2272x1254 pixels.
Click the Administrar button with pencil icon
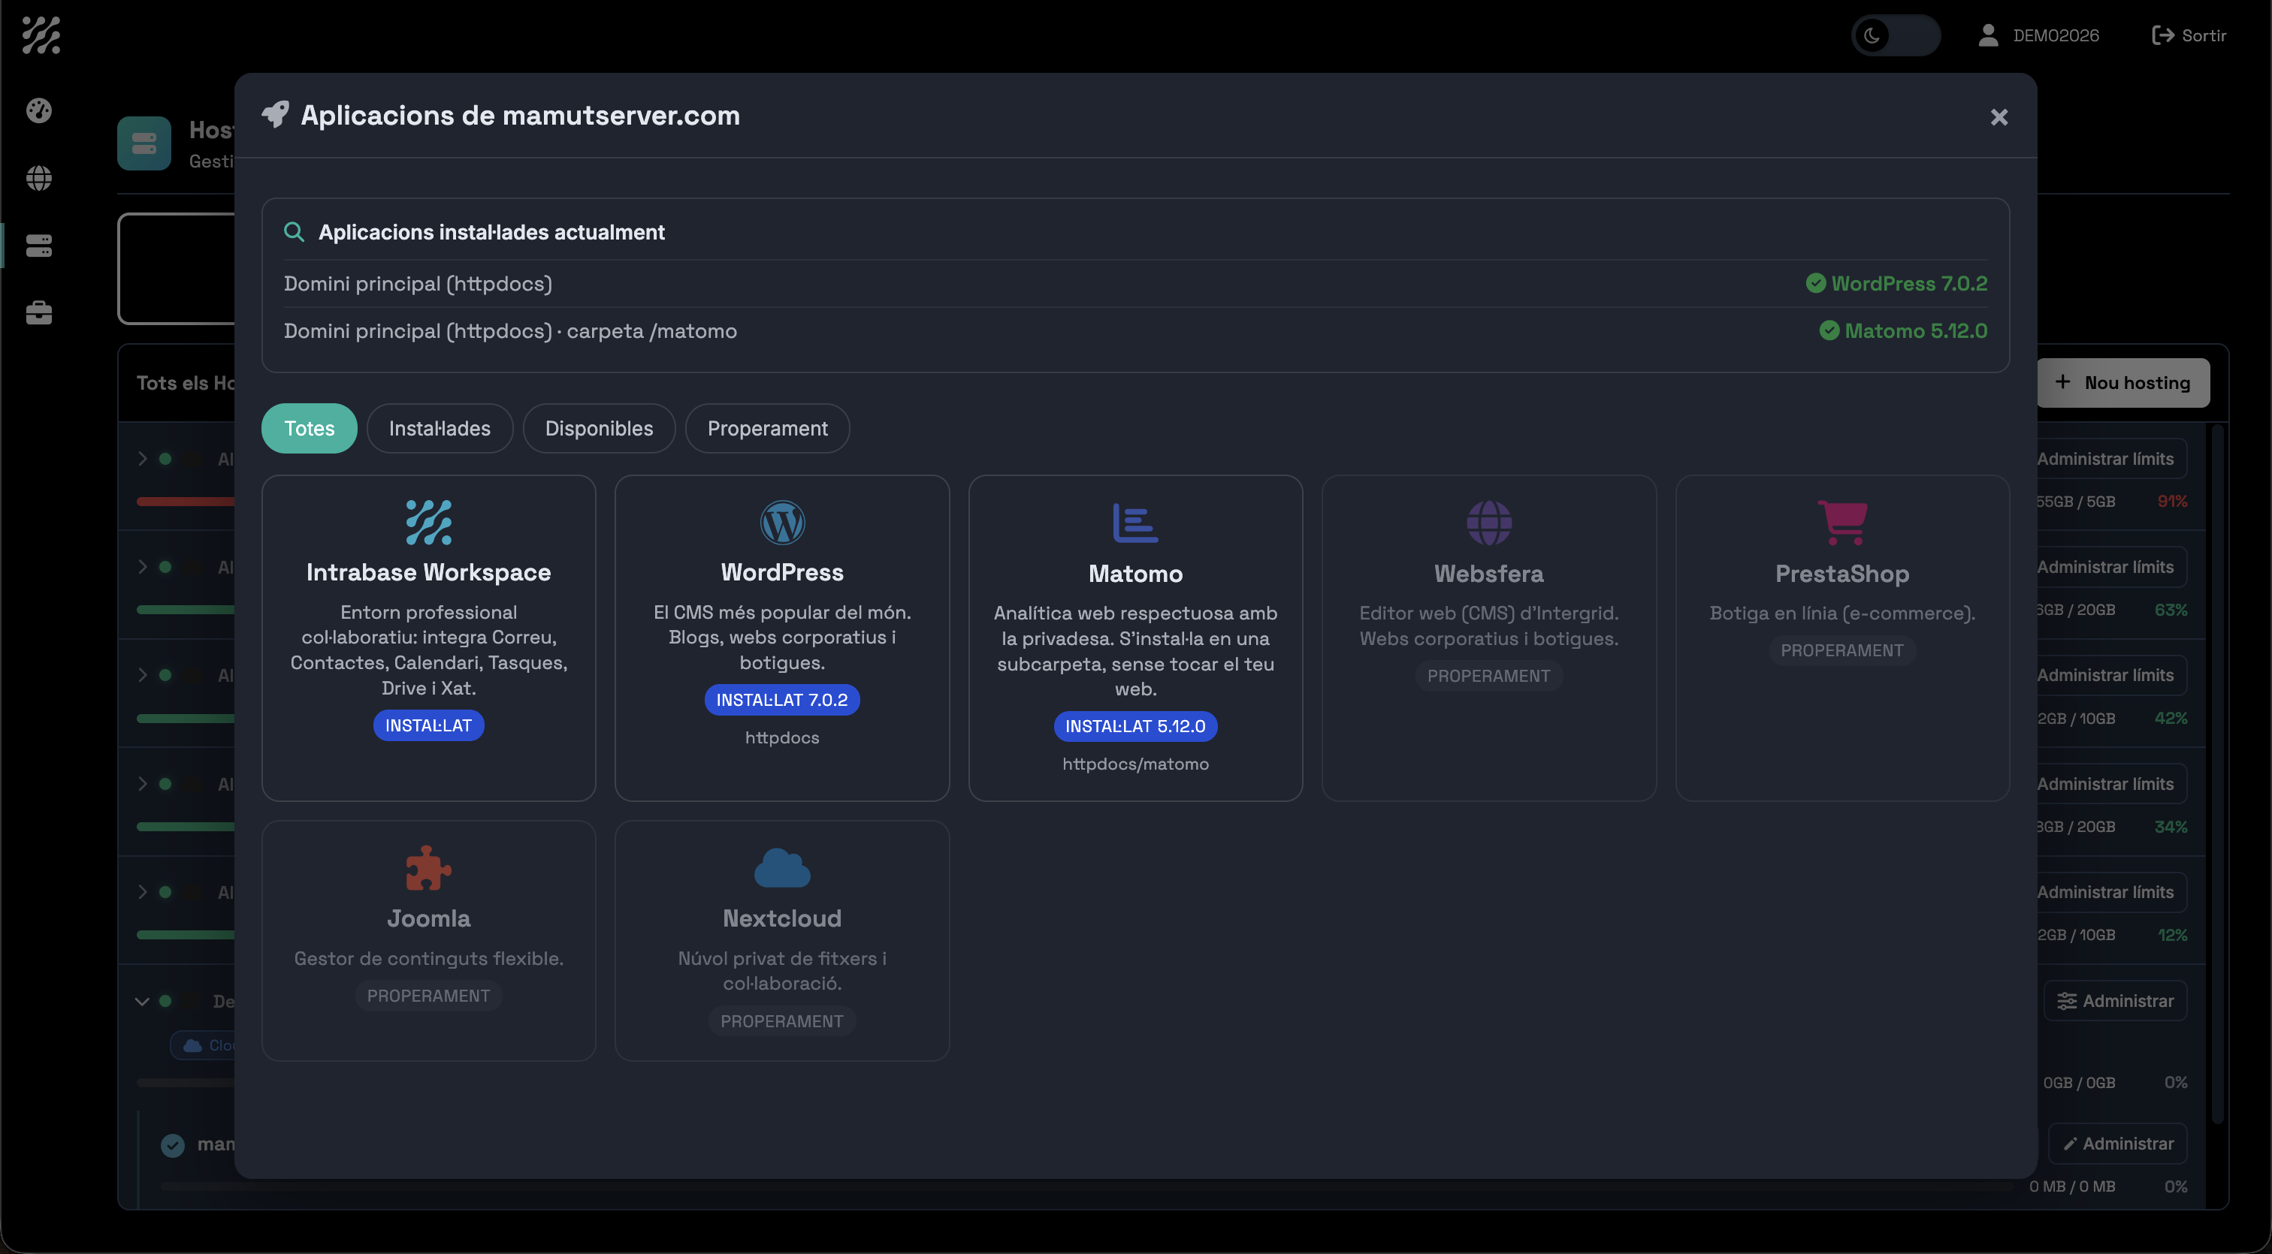2118,1144
